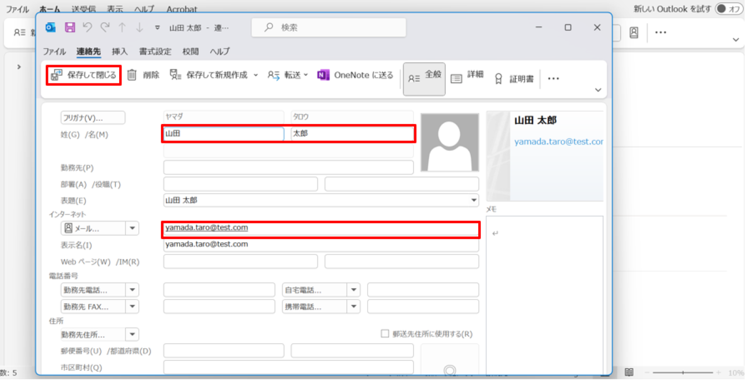749x381 pixels.
Task: Click the Save and Close icon (保存して閉じる)
Action: tap(56, 75)
